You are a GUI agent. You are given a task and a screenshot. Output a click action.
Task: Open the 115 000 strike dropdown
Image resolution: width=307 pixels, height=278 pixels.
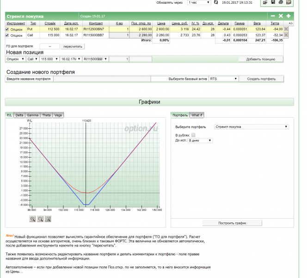[49, 59]
